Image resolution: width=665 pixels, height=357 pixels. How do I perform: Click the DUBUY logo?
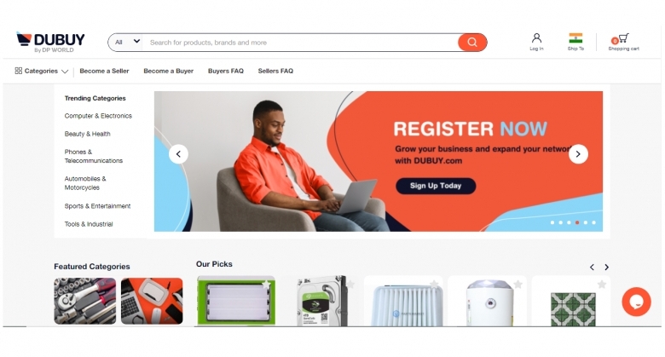coord(50,42)
